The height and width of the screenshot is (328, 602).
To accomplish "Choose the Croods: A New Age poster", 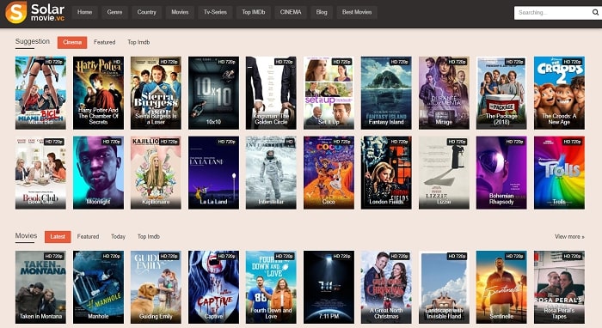I will point(559,93).
